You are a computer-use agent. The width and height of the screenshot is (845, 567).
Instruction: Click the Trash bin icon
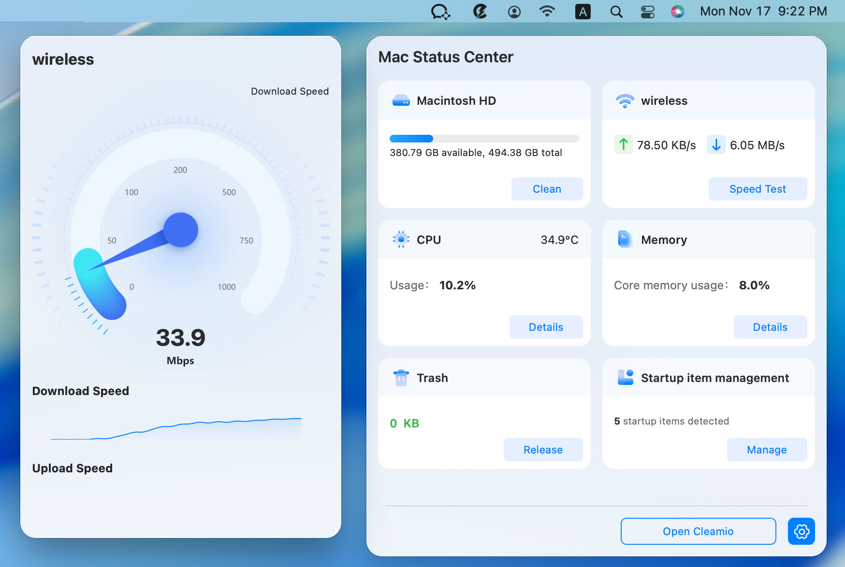(x=401, y=378)
